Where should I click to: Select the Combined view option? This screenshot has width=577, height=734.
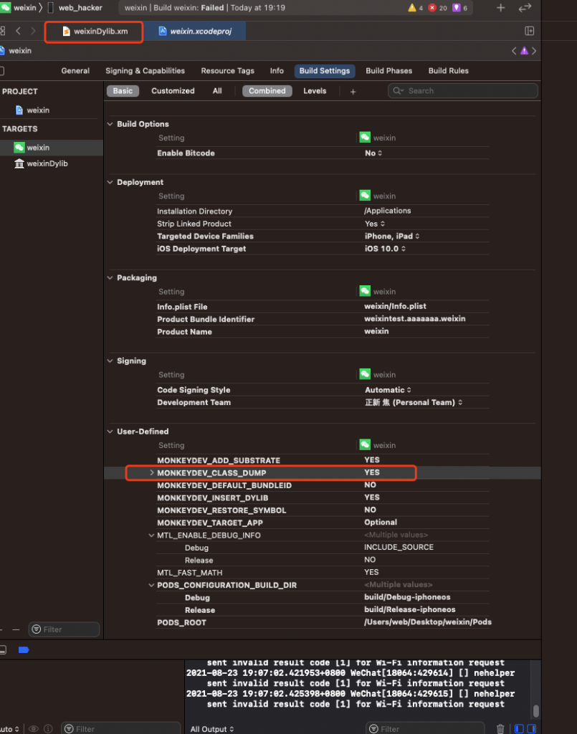pyautogui.click(x=267, y=91)
